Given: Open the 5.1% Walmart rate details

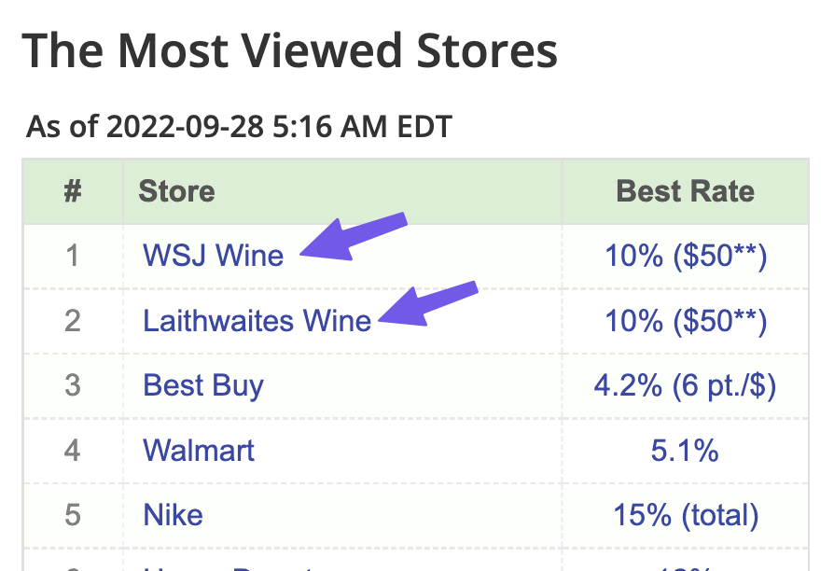Looking at the screenshot, I should pyautogui.click(x=686, y=450).
